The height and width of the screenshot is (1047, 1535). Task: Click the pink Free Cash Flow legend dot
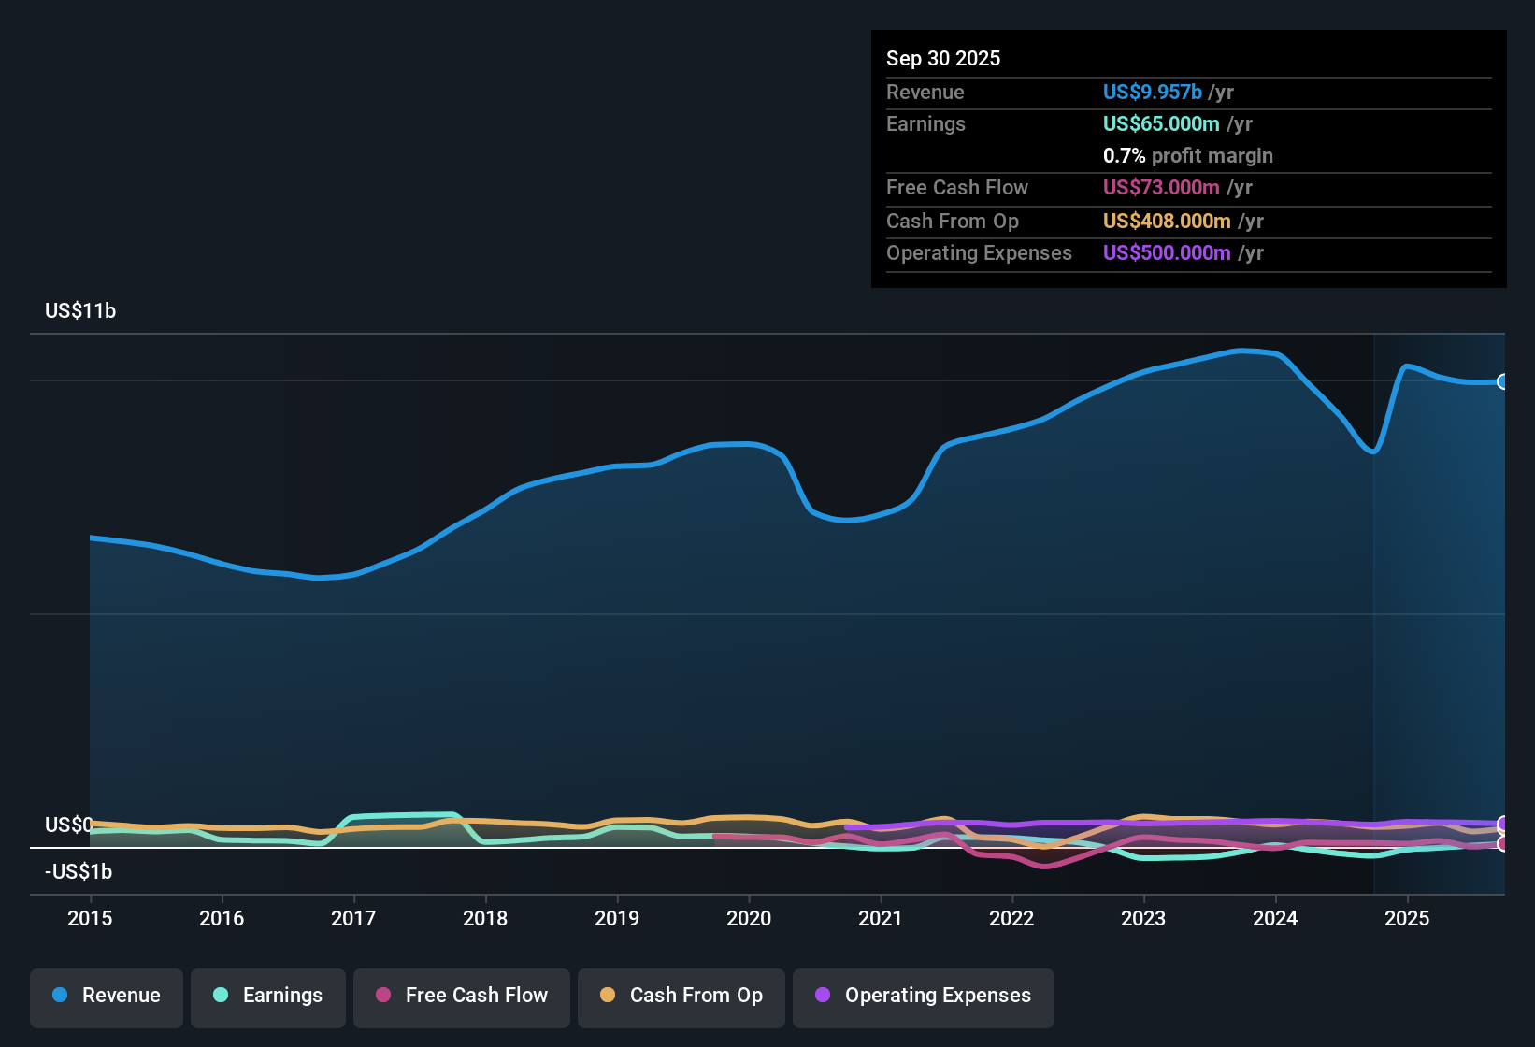pyautogui.click(x=381, y=996)
